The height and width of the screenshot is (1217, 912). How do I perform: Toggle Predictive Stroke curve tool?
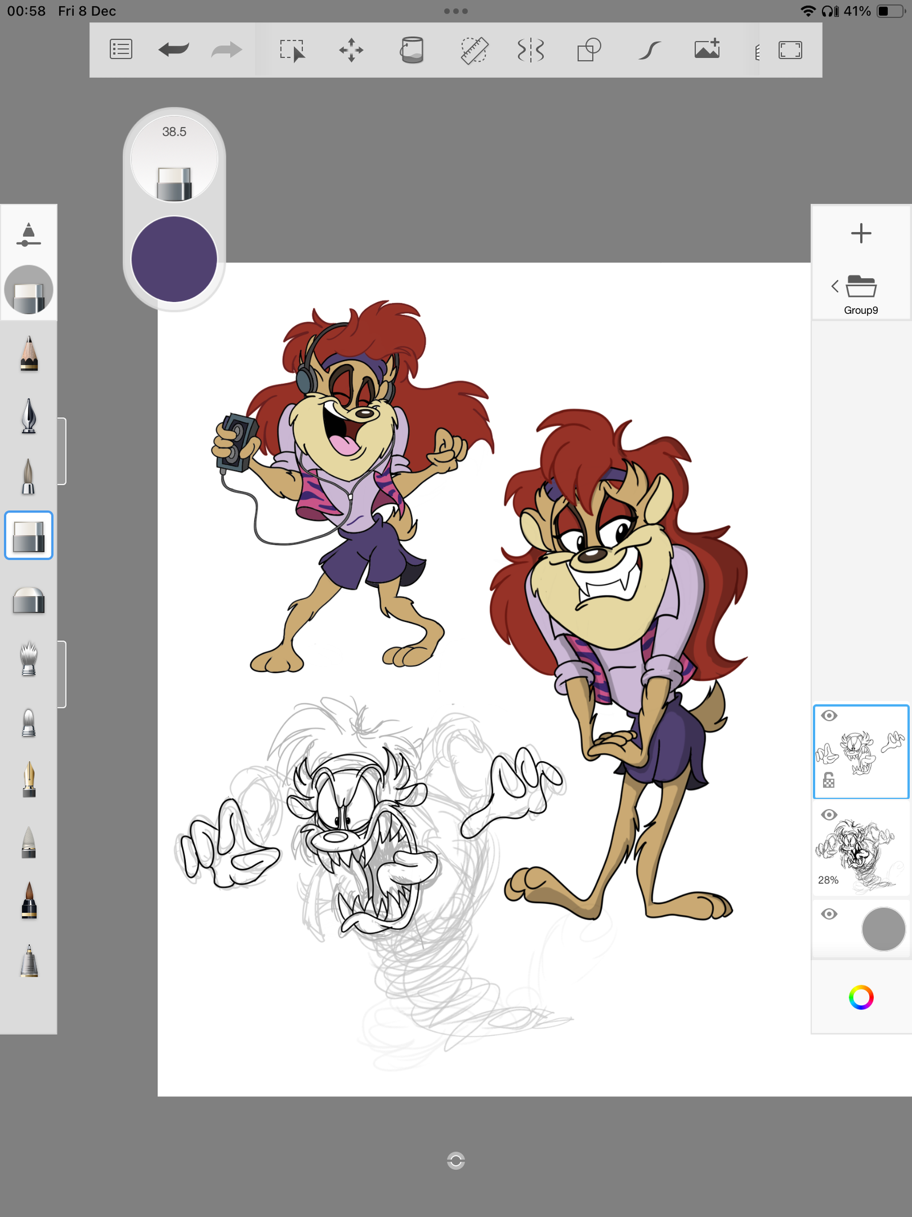tap(649, 50)
